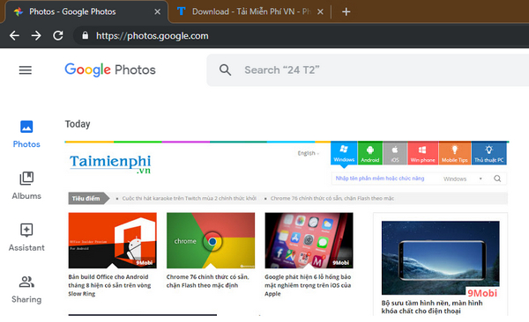Select the iOS category icon
This screenshot has width=529, height=322.
[395, 153]
